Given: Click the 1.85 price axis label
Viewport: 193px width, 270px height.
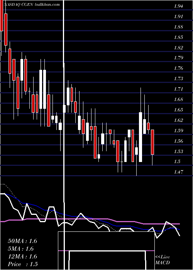Looking at the screenshot, I should coord(178,37).
